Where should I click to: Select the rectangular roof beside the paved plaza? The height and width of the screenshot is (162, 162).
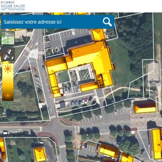click(x=145, y=108)
